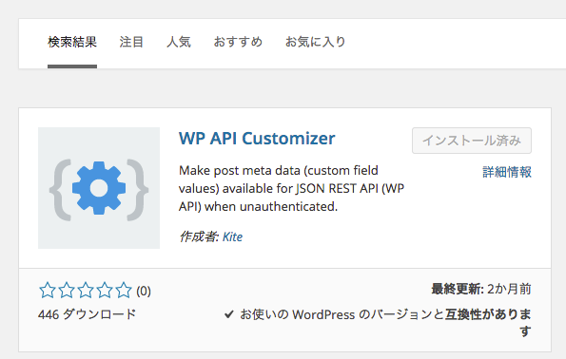Open the author link Kite
The height and width of the screenshot is (359, 566).
coord(232,236)
